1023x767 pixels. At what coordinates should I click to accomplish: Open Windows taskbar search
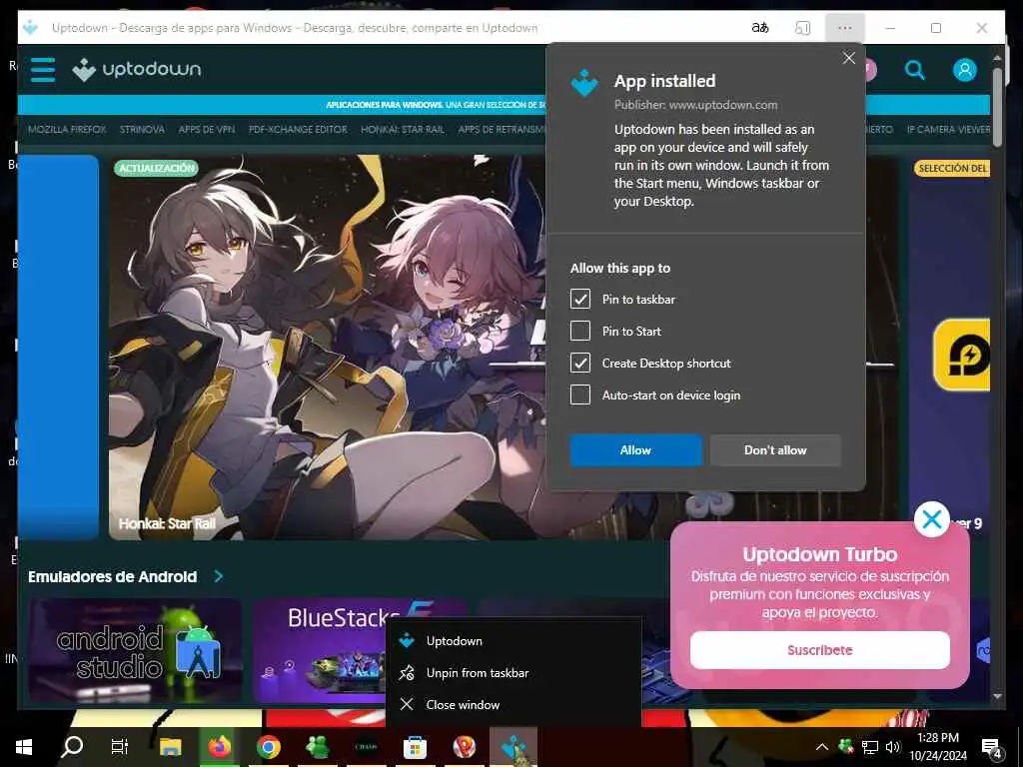(x=72, y=747)
